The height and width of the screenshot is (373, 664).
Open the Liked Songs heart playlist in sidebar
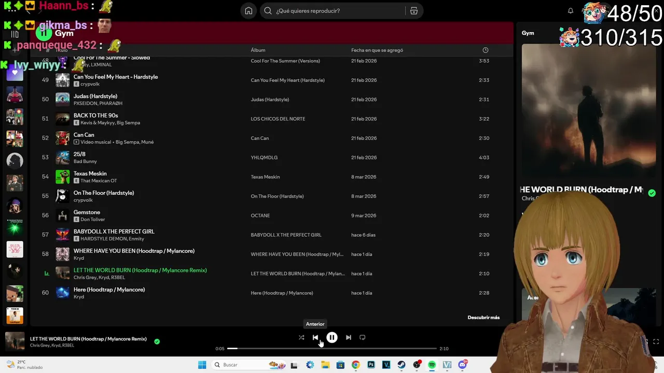point(15,73)
